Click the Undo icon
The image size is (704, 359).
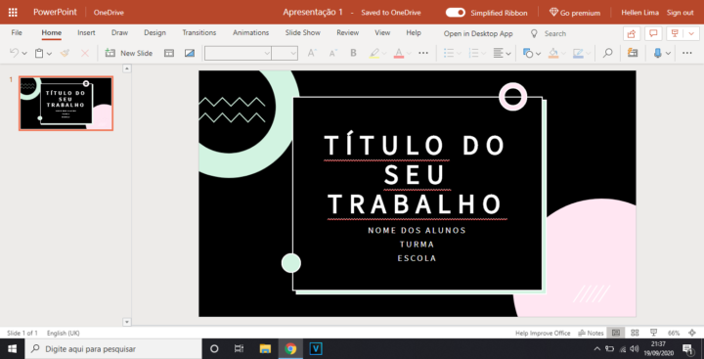tap(14, 53)
